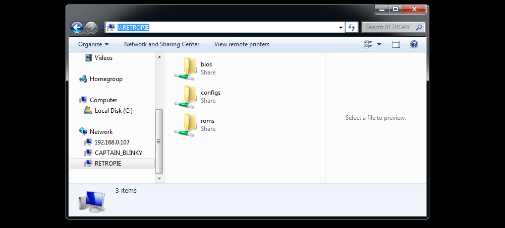The image size is (505, 228).
Task: Click the search magnifier icon
Action: point(419,27)
